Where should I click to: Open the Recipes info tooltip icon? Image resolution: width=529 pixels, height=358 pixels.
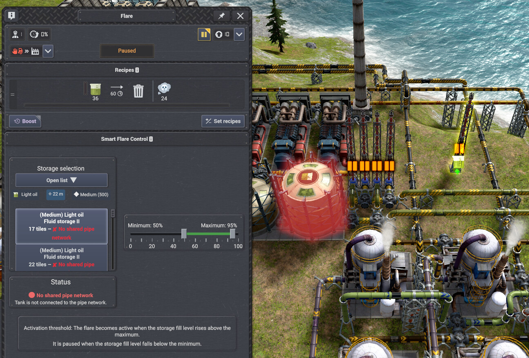(x=137, y=70)
